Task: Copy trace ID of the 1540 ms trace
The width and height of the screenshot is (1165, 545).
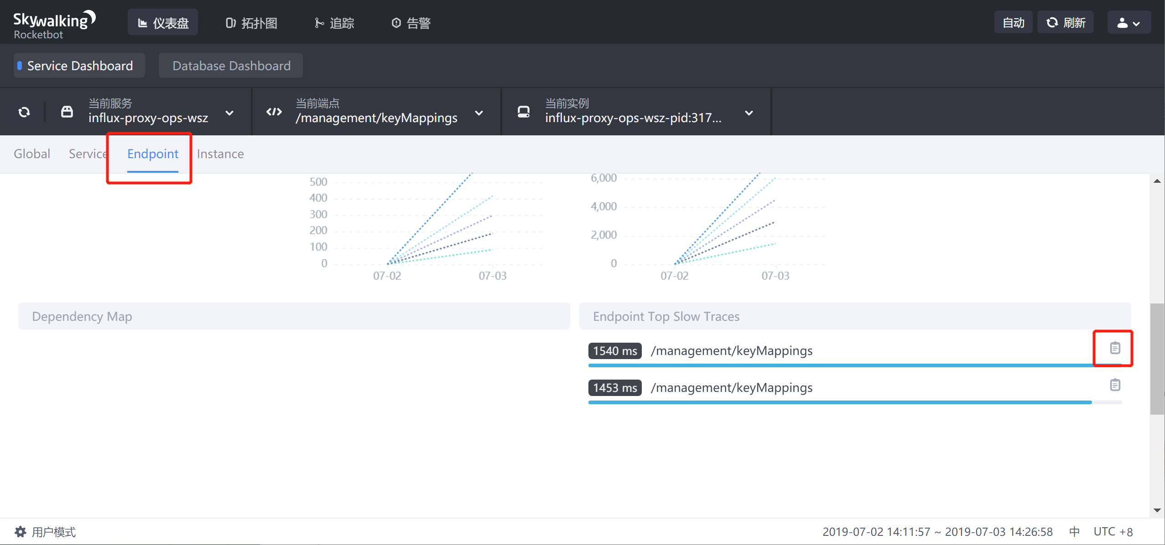Action: coord(1115,348)
